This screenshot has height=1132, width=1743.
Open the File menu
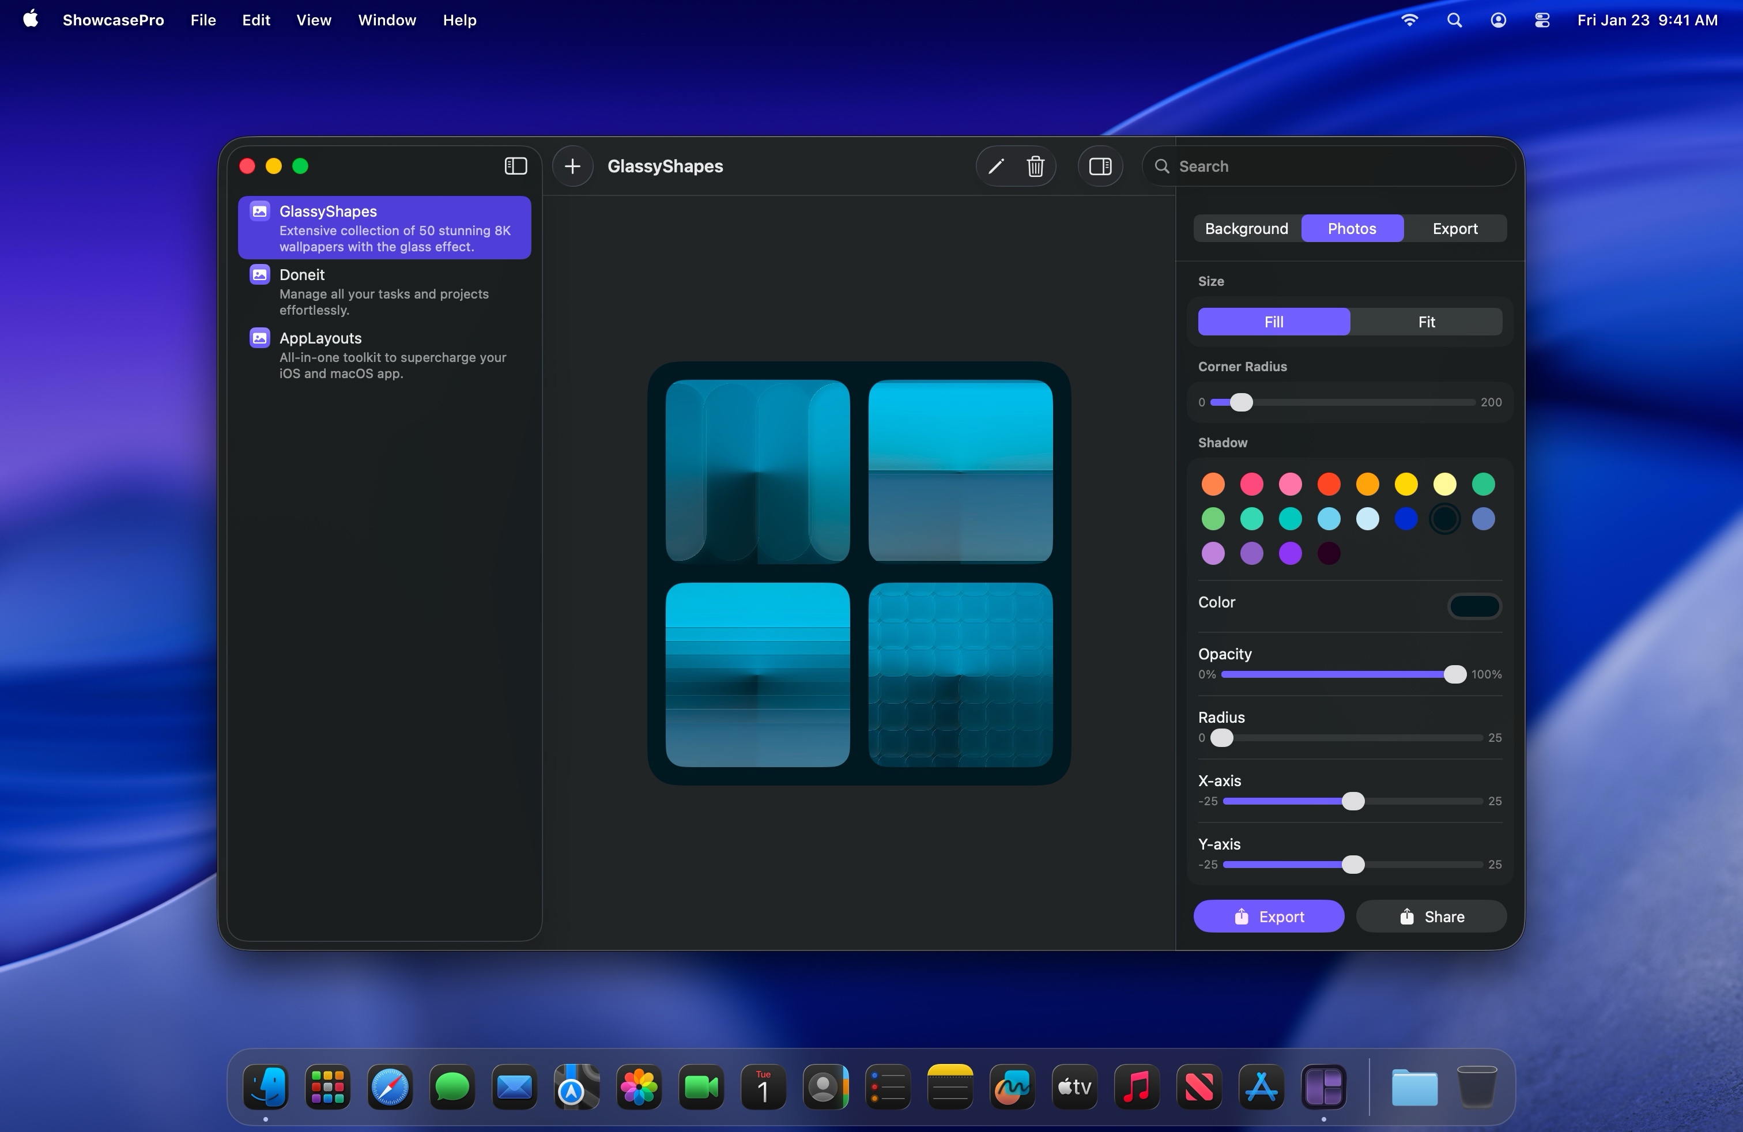(203, 20)
